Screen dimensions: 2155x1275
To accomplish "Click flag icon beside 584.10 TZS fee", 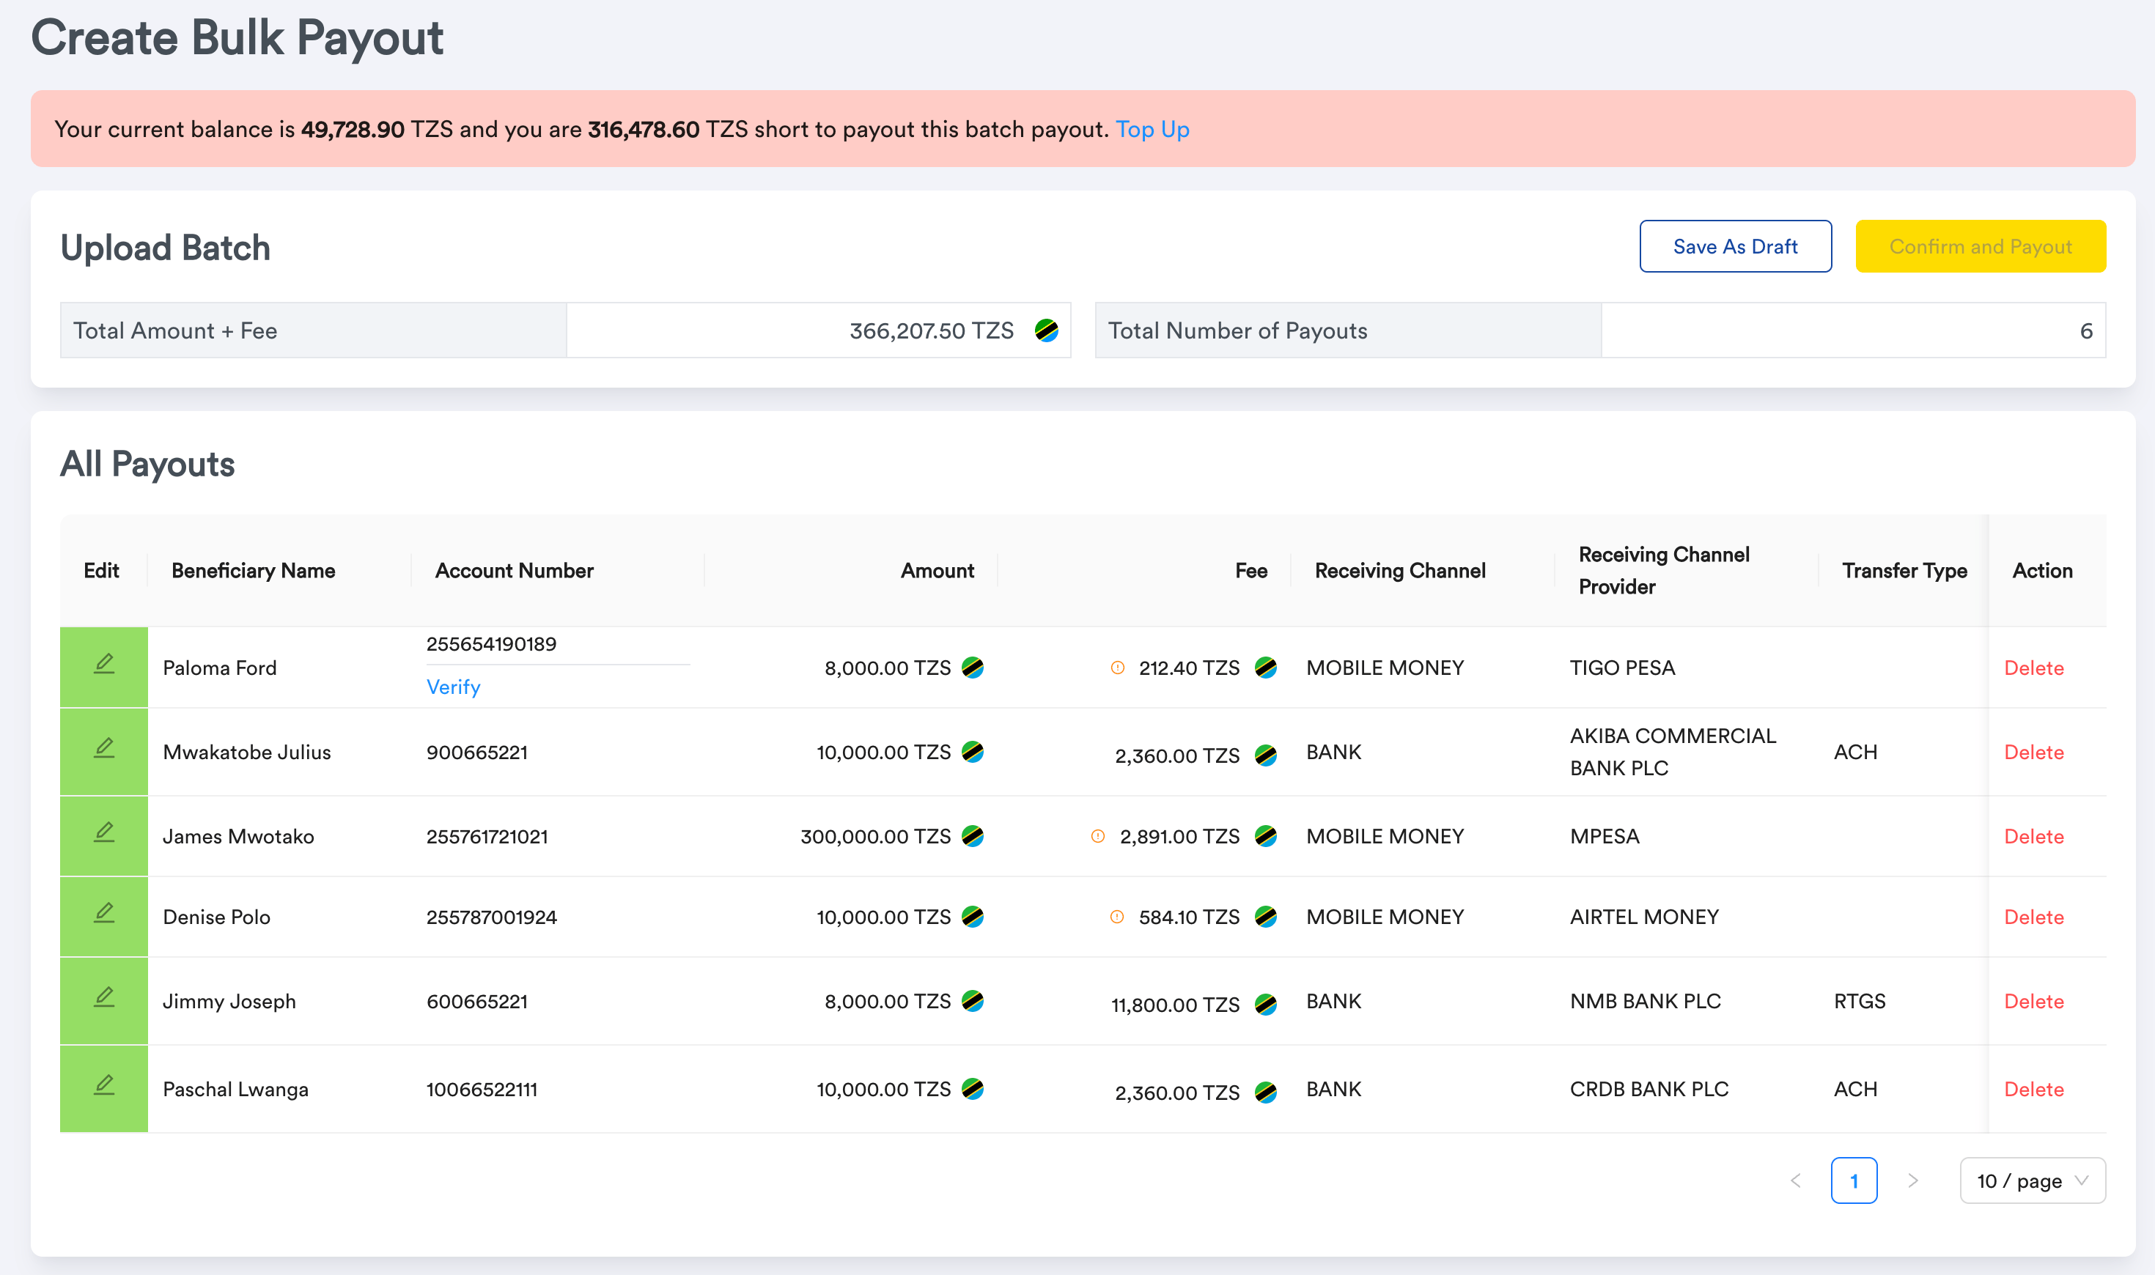I will click(1266, 917).
